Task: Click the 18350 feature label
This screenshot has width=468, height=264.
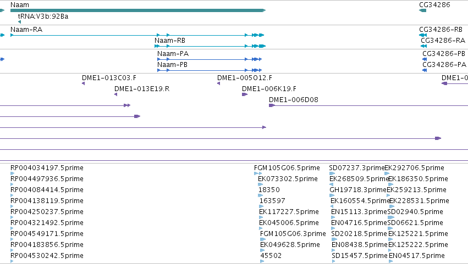Action: pyautogui.click(x=269, y=190)
